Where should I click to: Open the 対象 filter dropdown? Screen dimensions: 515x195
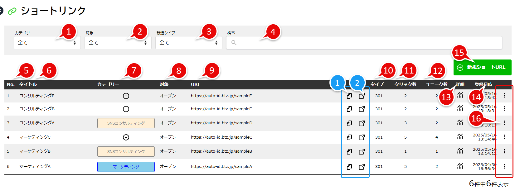click(118, 43)
